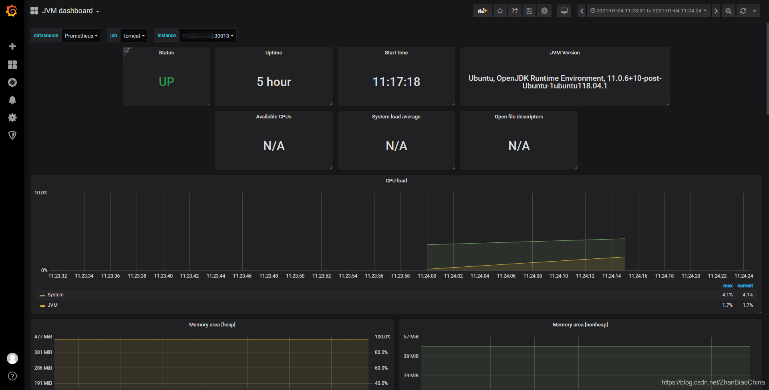Click the datasource variable label

click(x=46, y=36)
